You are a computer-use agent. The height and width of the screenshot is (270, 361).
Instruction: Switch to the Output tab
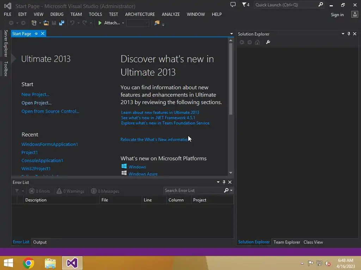pos(40,242)
